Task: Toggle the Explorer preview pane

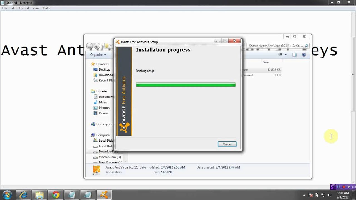Action: (295, 55)
